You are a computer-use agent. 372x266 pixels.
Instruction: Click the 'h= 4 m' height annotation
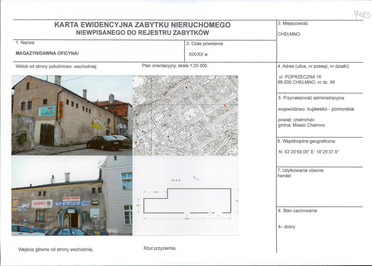(x=176, y=180)
